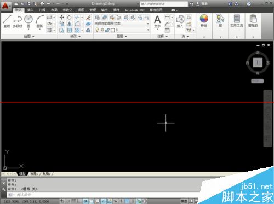Open the Trim tool dropdown arrow

coord(82,18)
